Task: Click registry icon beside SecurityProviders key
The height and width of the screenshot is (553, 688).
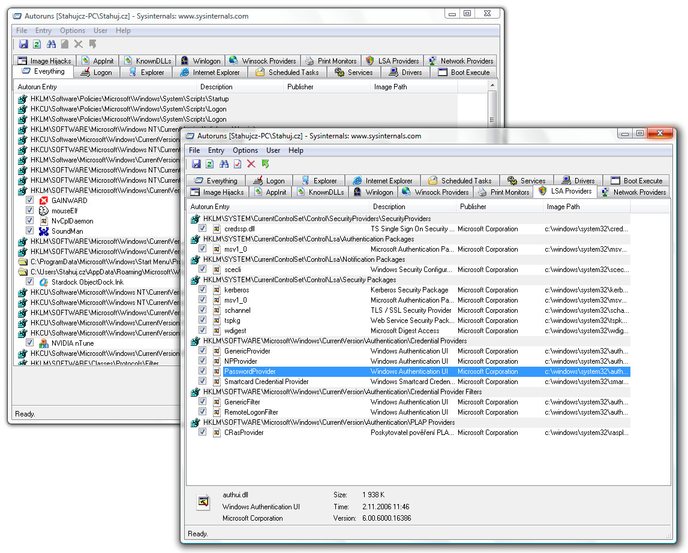Action: (196, 219)
